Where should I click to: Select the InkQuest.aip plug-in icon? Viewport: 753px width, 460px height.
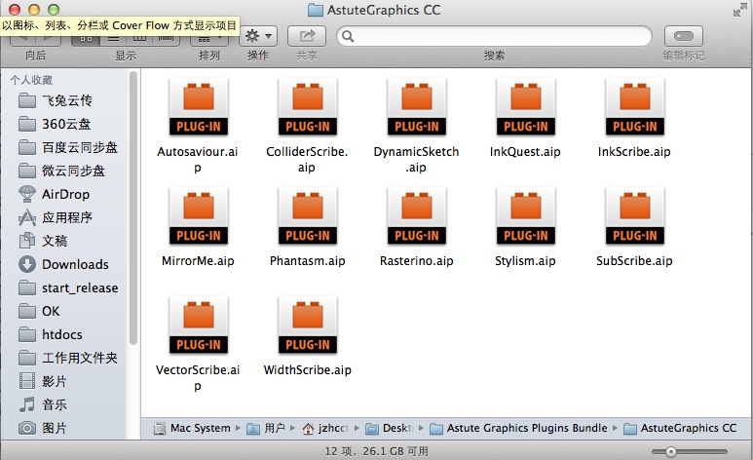click(525, 106)
